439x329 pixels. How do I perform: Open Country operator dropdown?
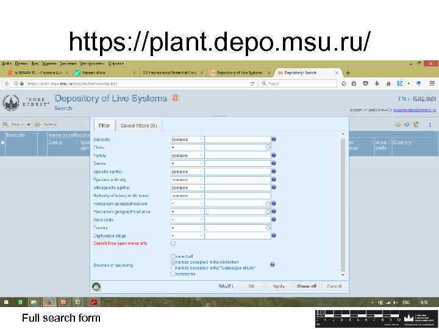tap(187, 228)
